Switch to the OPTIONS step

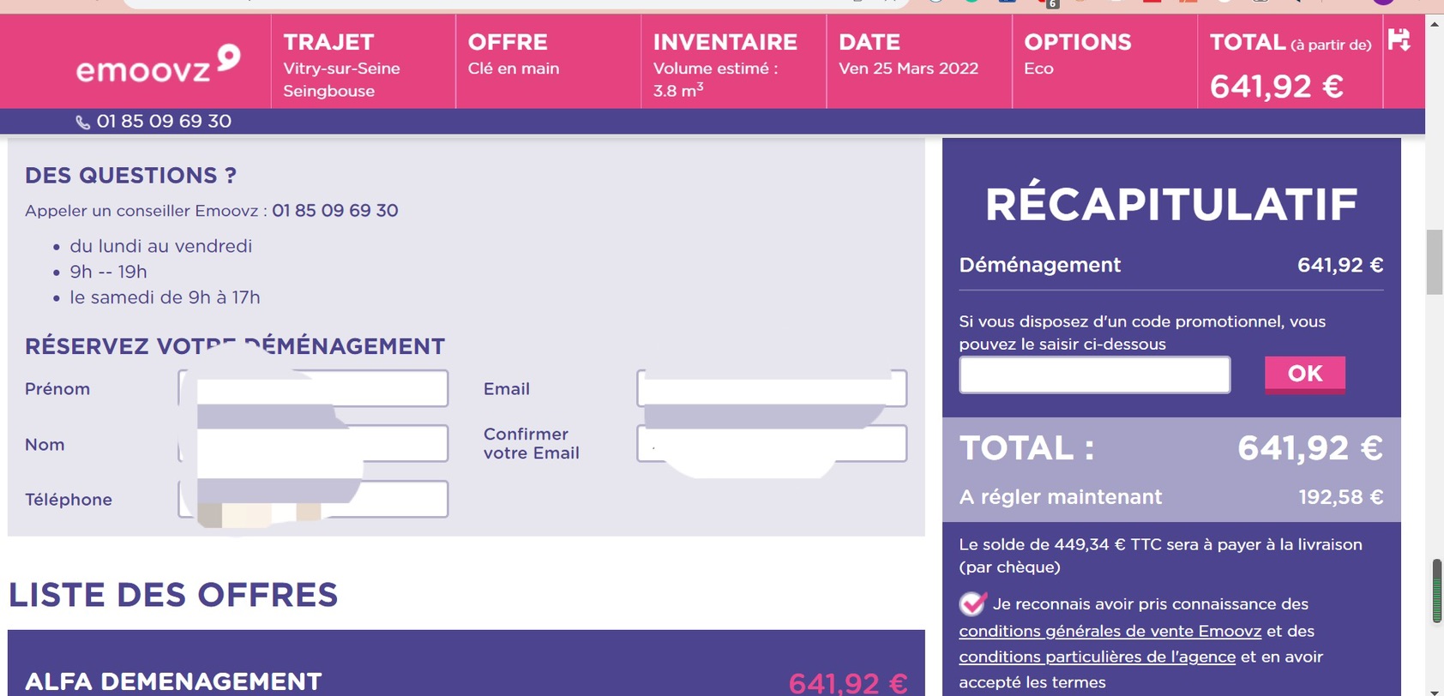(x=1104, y=62)
